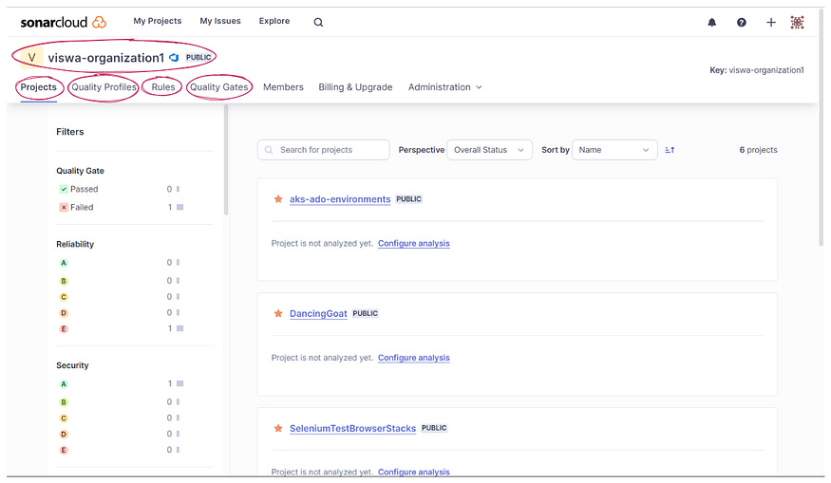This screenshot has width=831, height=483.
Task: Click Configure analysis for SeleniumTestBrowserStacks
Action: tap(413, 472)
